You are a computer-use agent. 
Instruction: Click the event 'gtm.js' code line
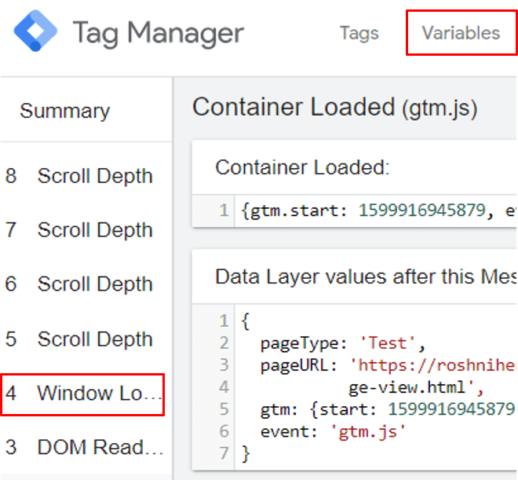coord(333,432)
